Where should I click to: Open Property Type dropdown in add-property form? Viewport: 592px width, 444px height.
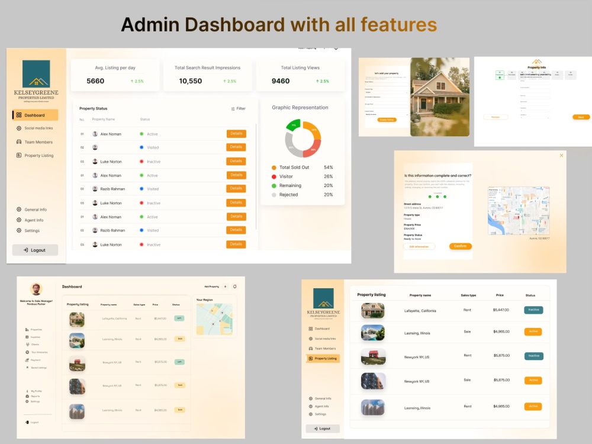386,92
